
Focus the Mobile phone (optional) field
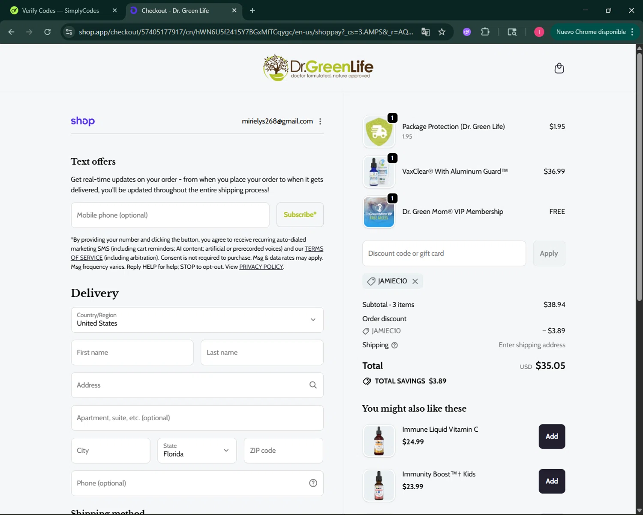[x=170, y=215]
